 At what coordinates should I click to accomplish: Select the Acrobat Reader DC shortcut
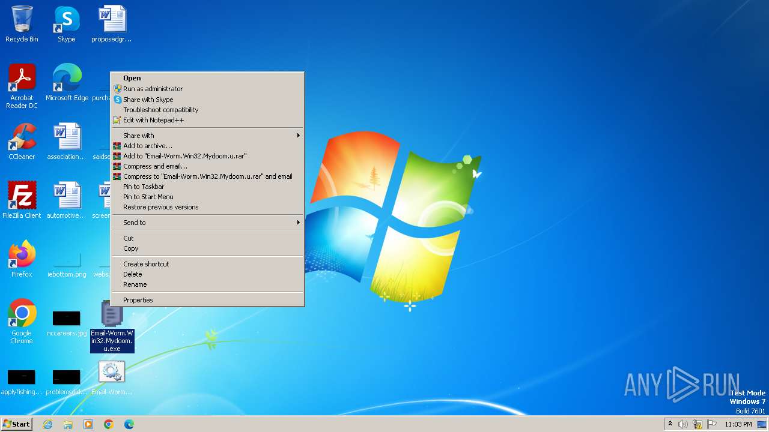(22, 86)
